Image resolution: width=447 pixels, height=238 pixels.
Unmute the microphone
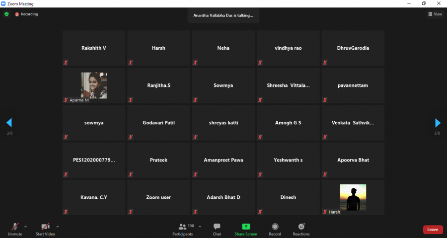[x=15, y=227]
